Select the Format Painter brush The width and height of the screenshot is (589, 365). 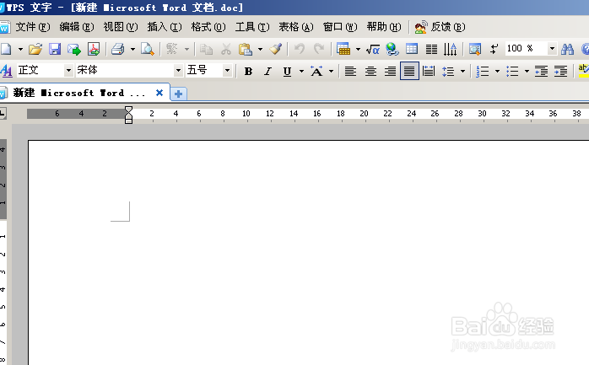point(276,49)
